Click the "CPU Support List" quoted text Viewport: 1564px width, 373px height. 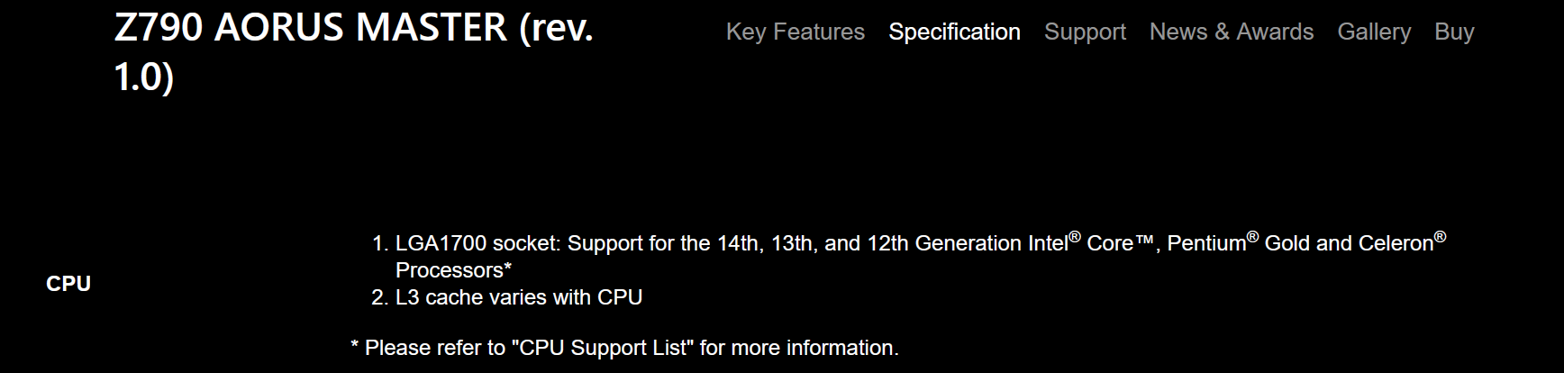point(604,349)
